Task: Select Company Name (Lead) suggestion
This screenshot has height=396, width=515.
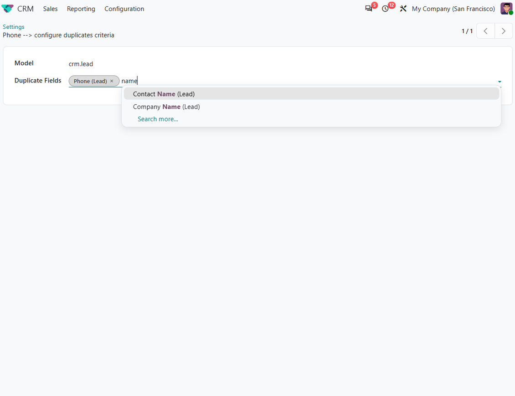Action: [311, 107]
